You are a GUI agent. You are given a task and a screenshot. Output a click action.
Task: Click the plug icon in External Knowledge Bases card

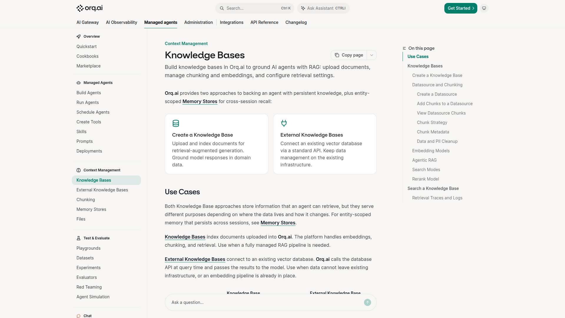click(x=284, y=123)
